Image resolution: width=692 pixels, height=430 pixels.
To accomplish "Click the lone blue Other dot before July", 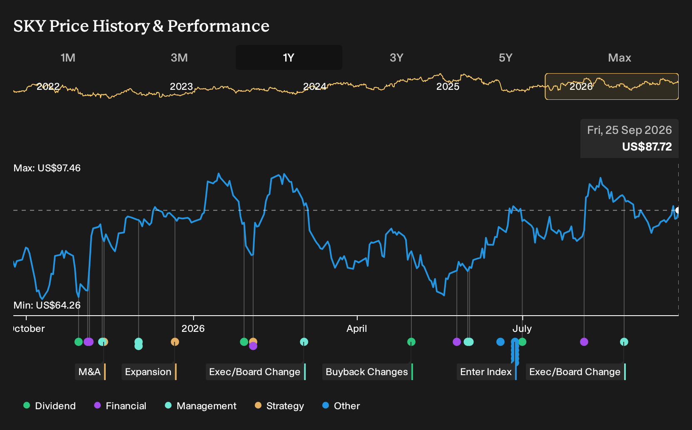I will (500, 342).
